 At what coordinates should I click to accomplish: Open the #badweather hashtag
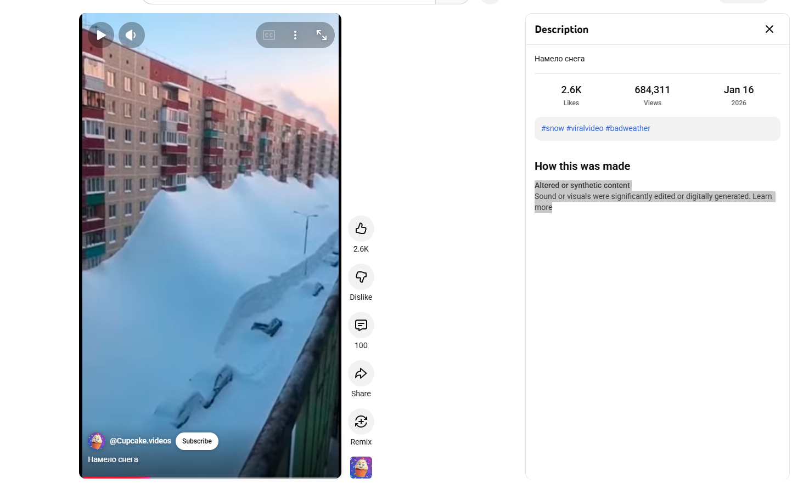click(x=628, y=128)
